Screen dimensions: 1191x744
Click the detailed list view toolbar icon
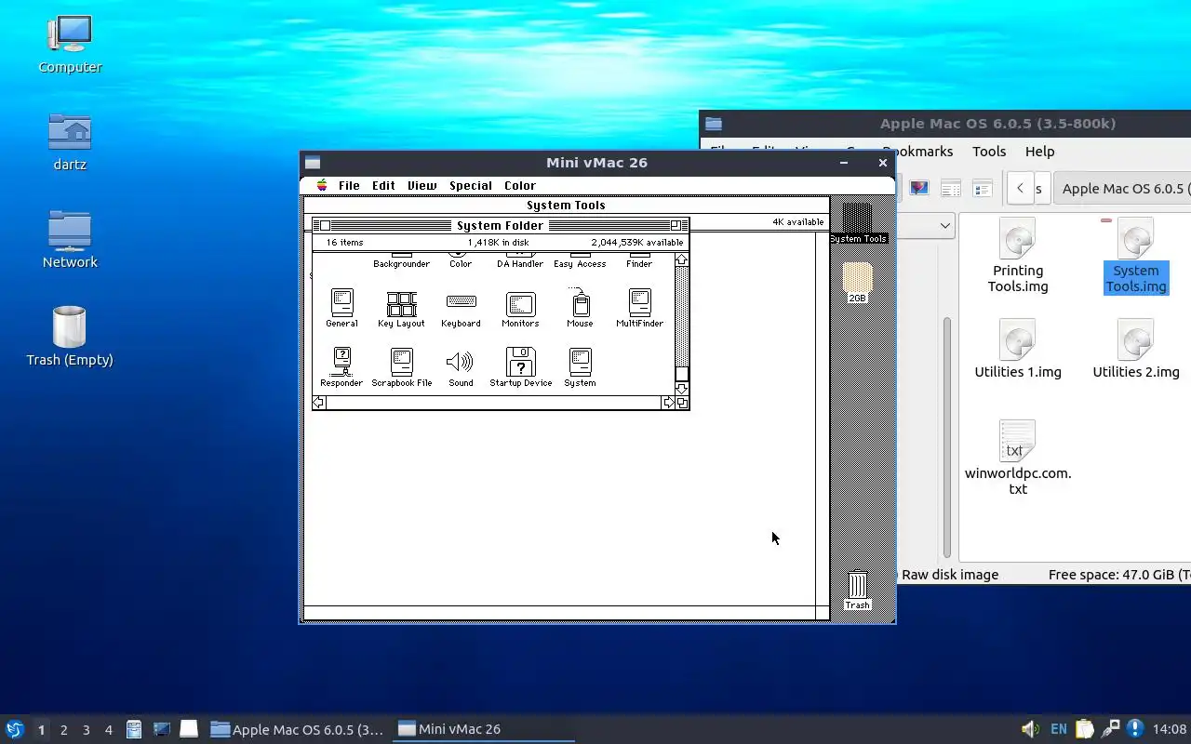[982, 188]
